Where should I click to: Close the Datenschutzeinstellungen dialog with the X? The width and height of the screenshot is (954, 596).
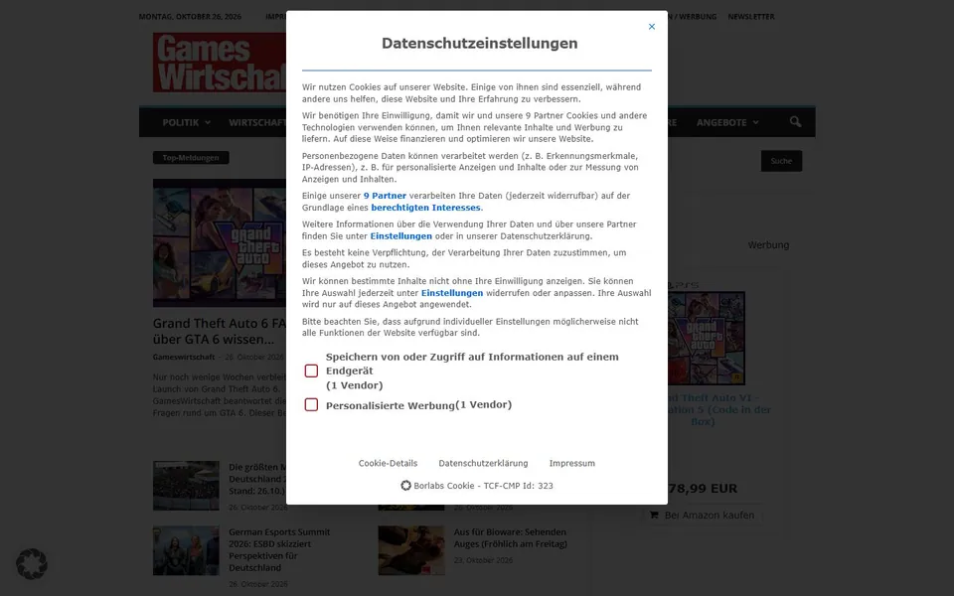coord(652,27)
